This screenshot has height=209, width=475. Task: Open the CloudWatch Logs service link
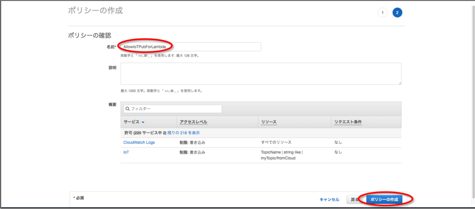coord(139,142)
